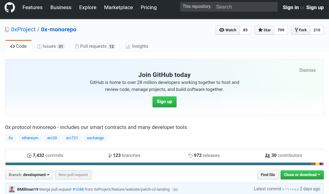Click the contributors people icon
Screen dimensions: 329x194
pos(267,156)
